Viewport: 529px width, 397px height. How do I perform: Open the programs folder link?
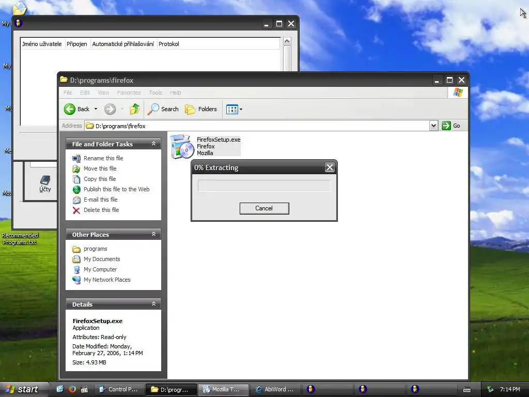click(x=96, y=249)
